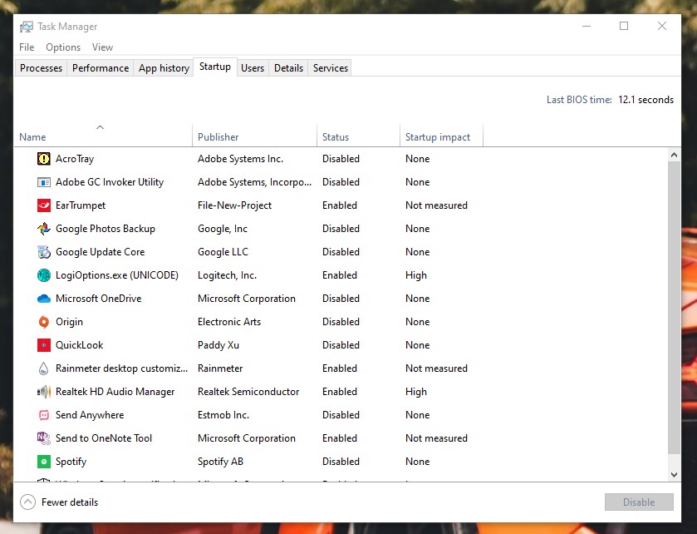697x534 pixels.
Task: Click the vertical scrollbar thumb
Action: 674,308
